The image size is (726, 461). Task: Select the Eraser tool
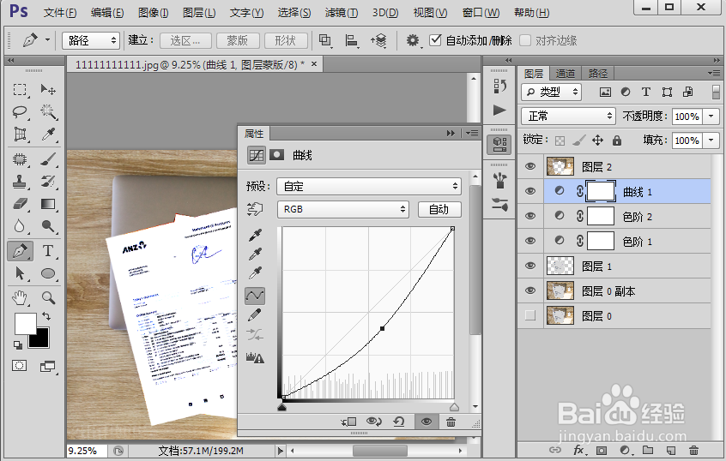[20, 204]
